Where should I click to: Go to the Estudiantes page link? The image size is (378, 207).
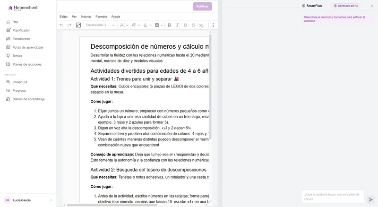(21, 39)
